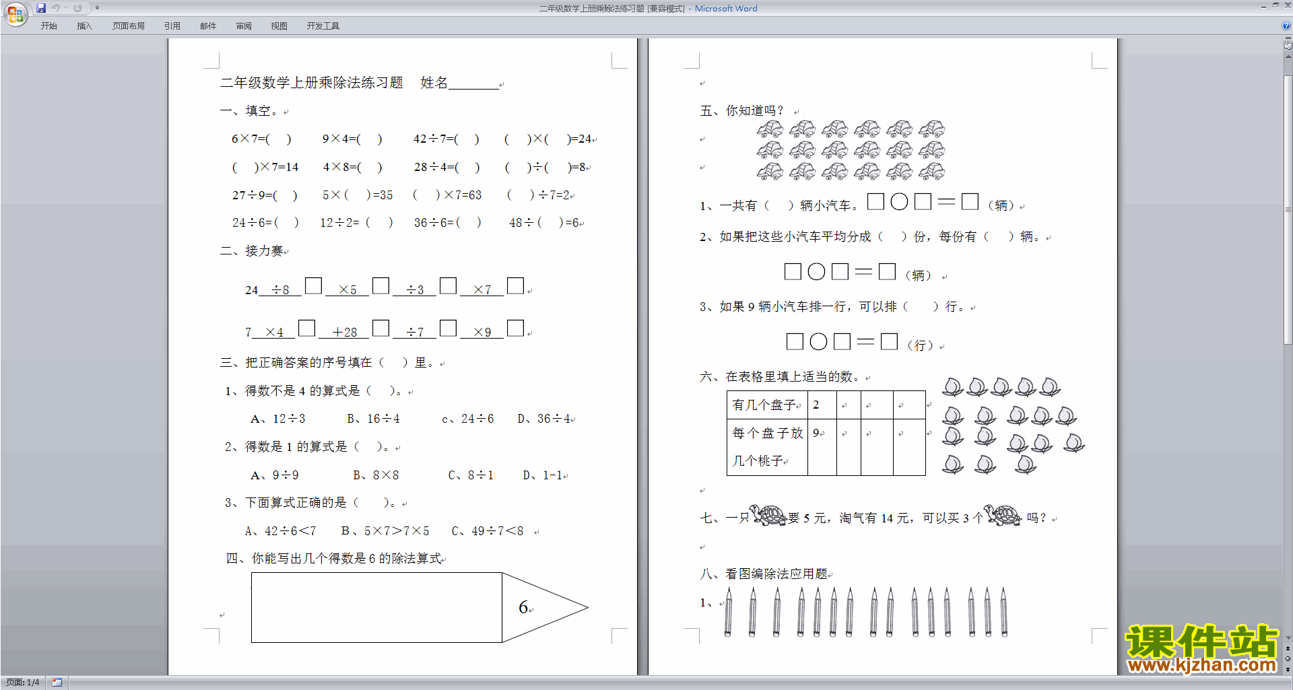Screen dimensions: 1293x690
Task: Click the table cell 有几个盘子
Action: 767,405
